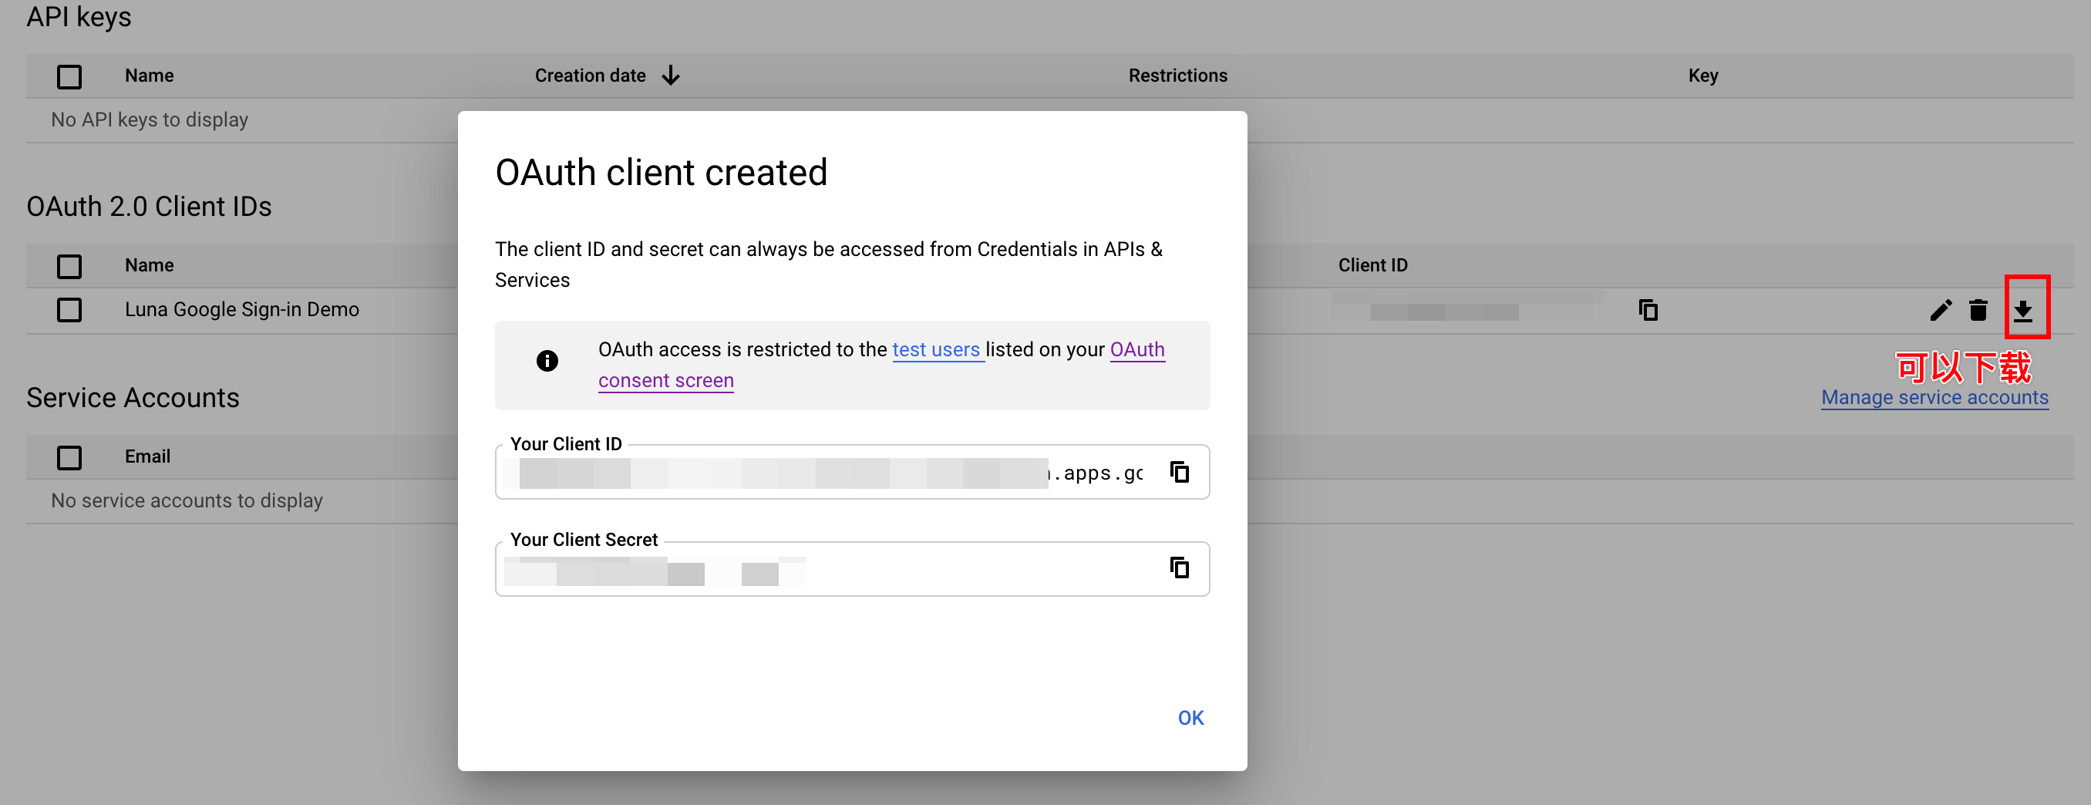
Task: Open the test users link
Action: [938, 350]
